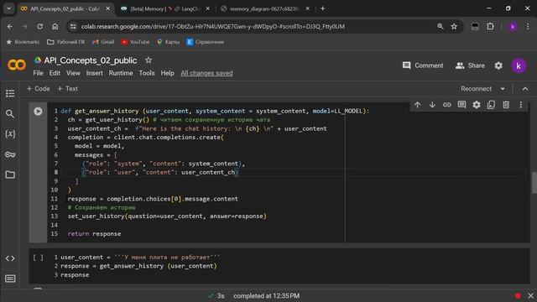This screenshot has width=537, height=302.
Task: Click the Comment button
Action: pos(423,65)
